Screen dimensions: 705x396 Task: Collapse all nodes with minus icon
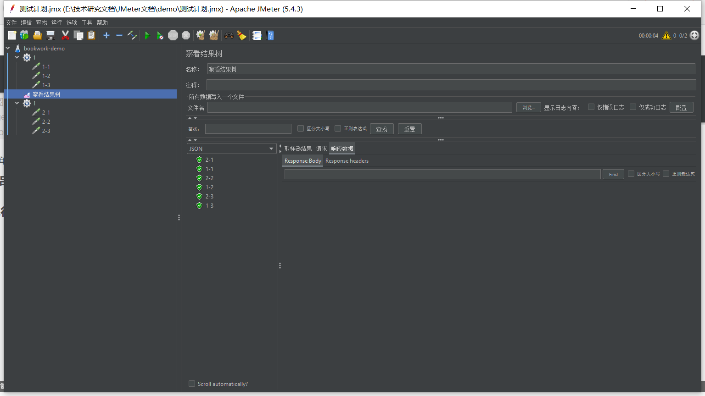119,35
